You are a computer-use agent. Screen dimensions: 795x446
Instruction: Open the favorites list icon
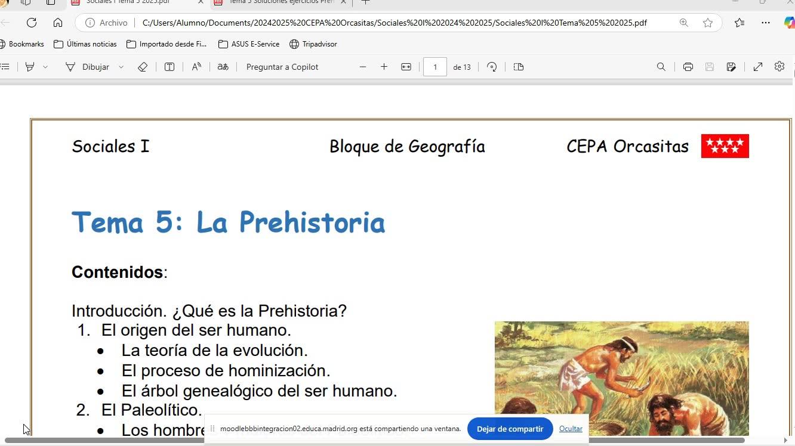coord(739,23)
